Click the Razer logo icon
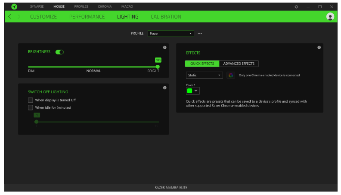Screen dimensions: 341x195 pos(14,6)
